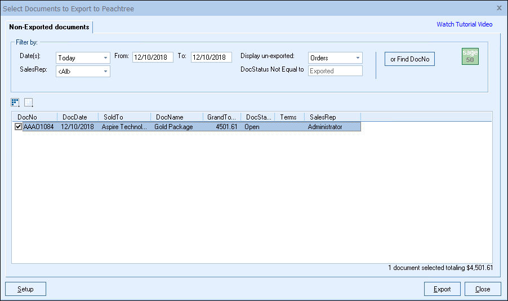
Task: Click the From date input field
Action: 153,57
